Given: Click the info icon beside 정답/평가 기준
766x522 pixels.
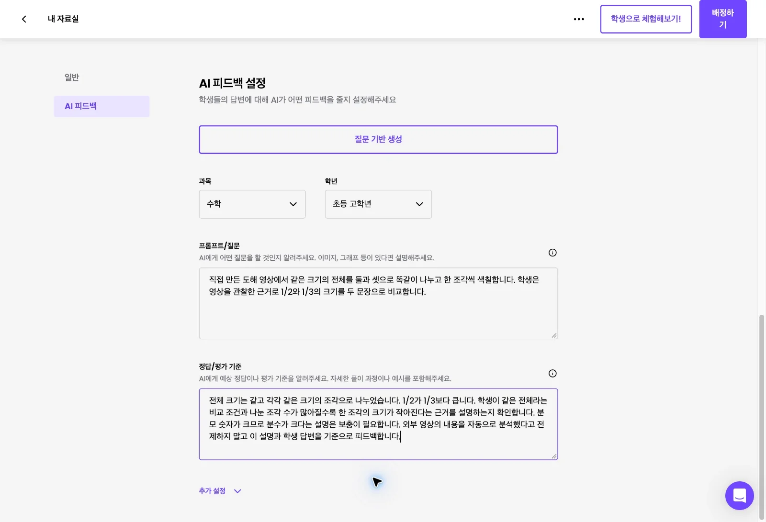Looking at the screenshot, I should tap(552, 374).
